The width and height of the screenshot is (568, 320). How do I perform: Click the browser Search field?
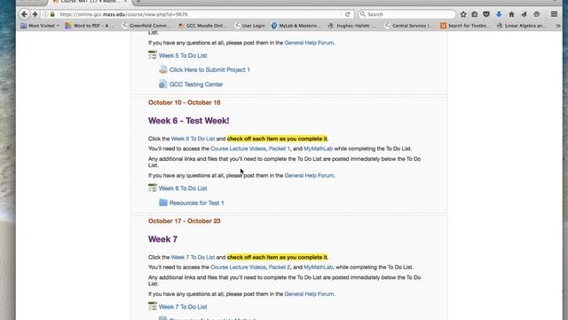tap(406, 14)
